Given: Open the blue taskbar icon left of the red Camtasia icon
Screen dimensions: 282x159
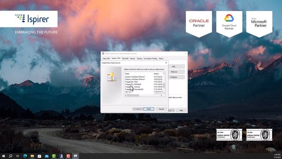Looking at the screenshot, I should (x=61, y=156).
